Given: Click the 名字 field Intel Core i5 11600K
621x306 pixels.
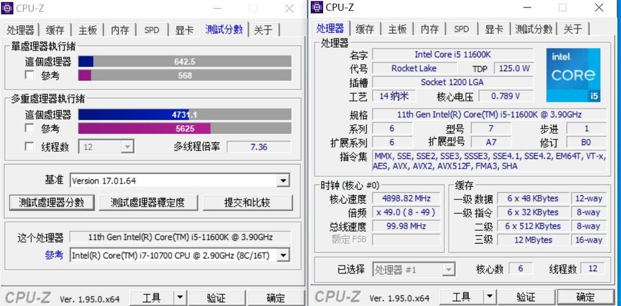Looking at the screenshot, I should pyautogui.click(x=452, y=54).
